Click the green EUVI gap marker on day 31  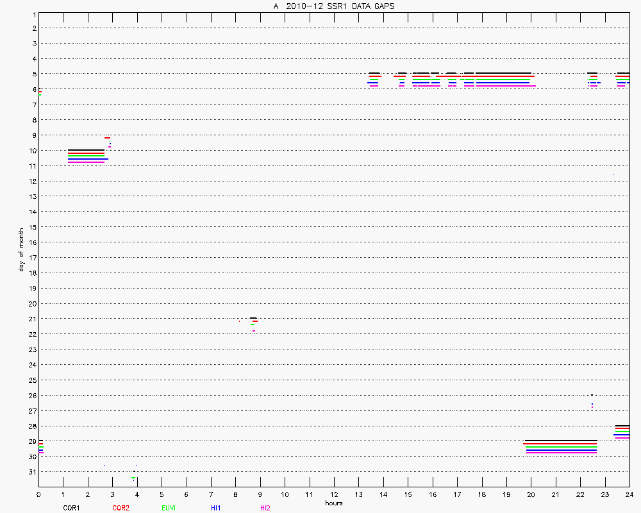133,478
